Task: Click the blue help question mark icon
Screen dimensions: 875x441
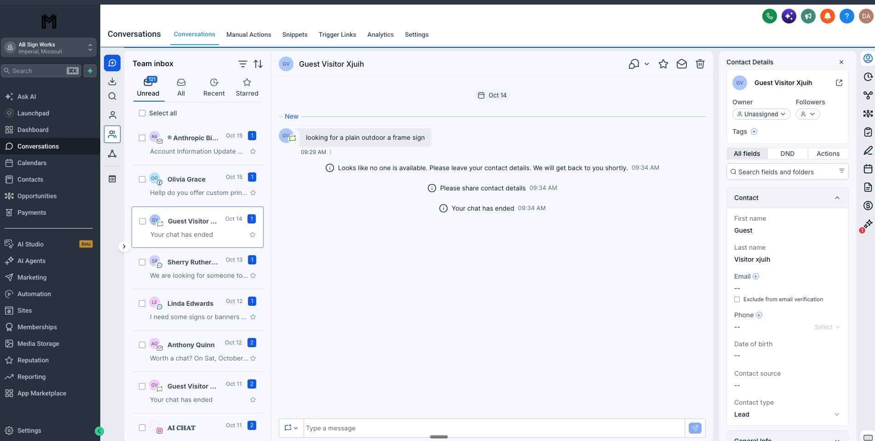Action: 846,16
